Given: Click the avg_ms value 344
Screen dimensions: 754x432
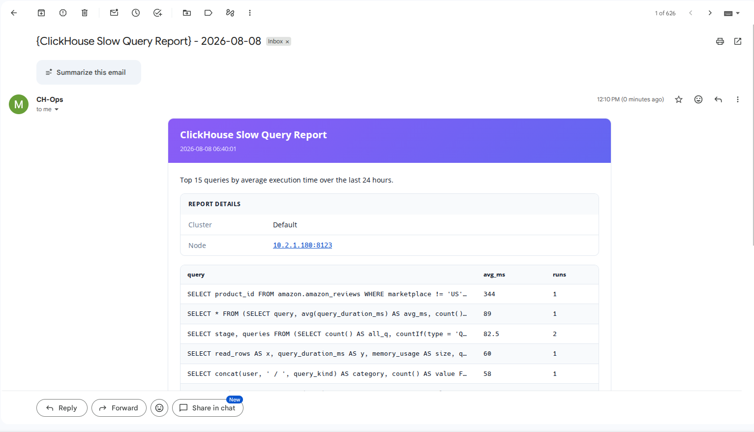Looking at the screenshot, I should point(489,294).
